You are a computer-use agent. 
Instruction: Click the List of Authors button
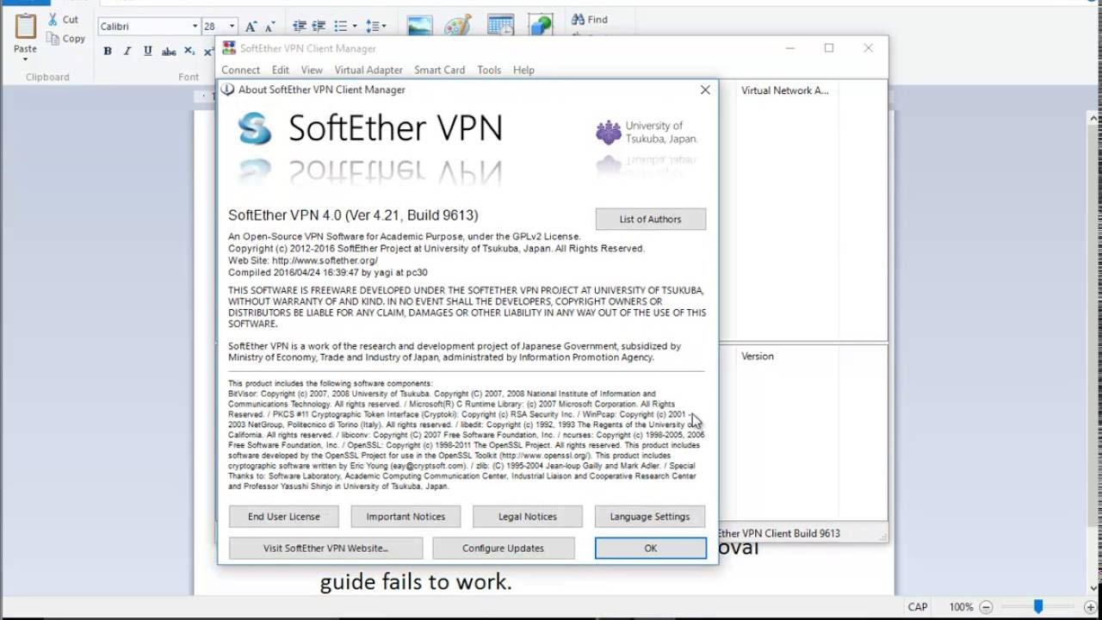650,219
